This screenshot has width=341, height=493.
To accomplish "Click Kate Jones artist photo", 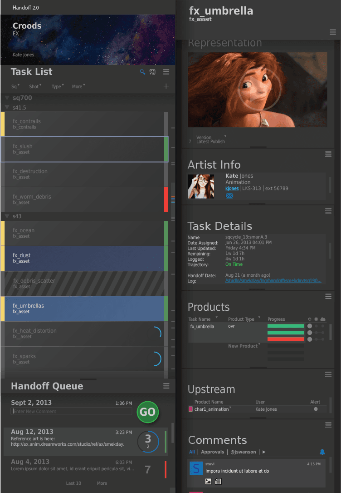I will click(x=201, y=186).
